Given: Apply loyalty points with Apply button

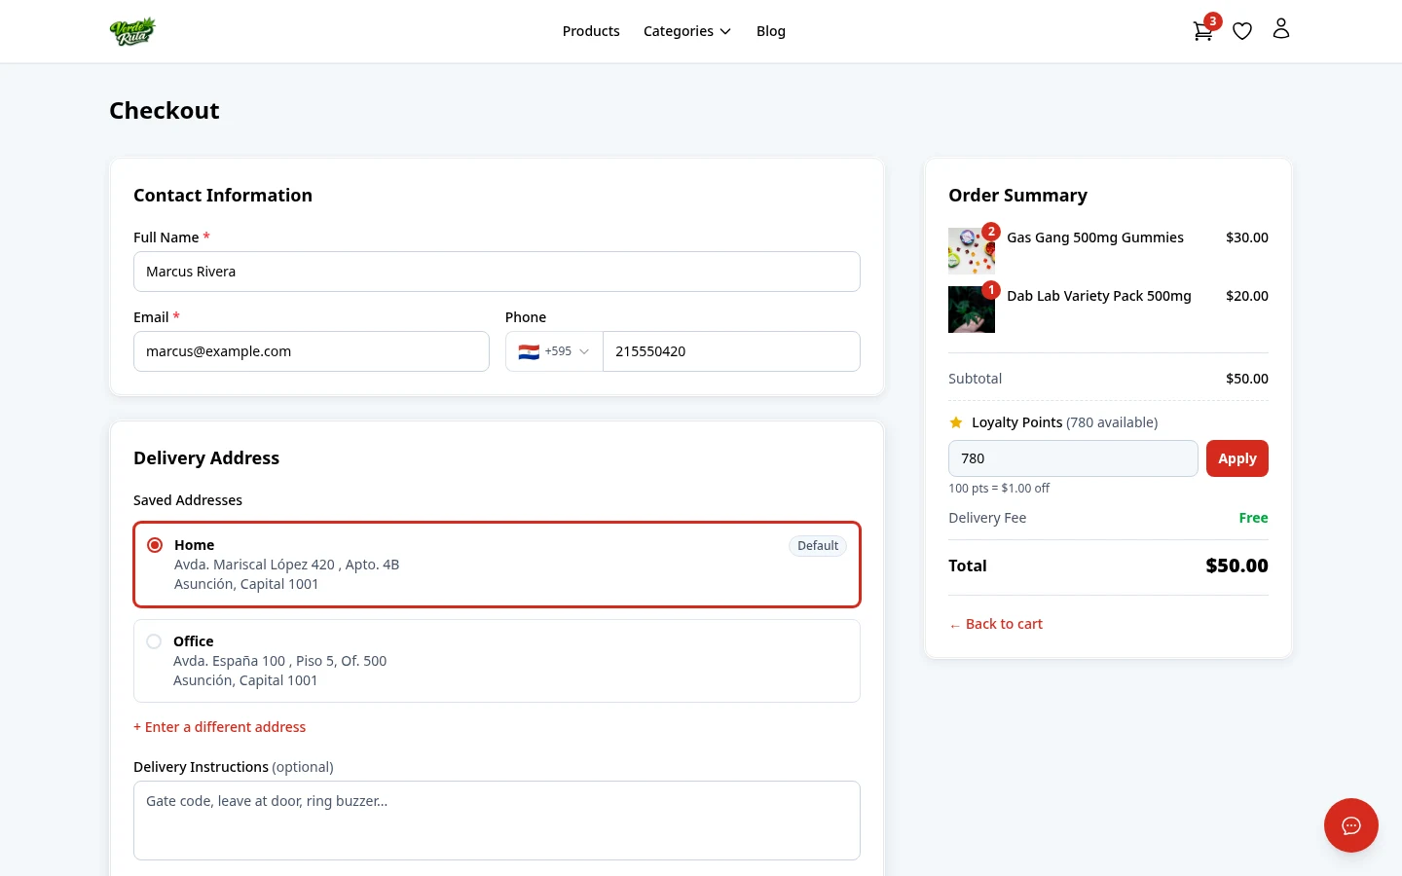Looking at the screenshot, I should (x=1236, y=457).
